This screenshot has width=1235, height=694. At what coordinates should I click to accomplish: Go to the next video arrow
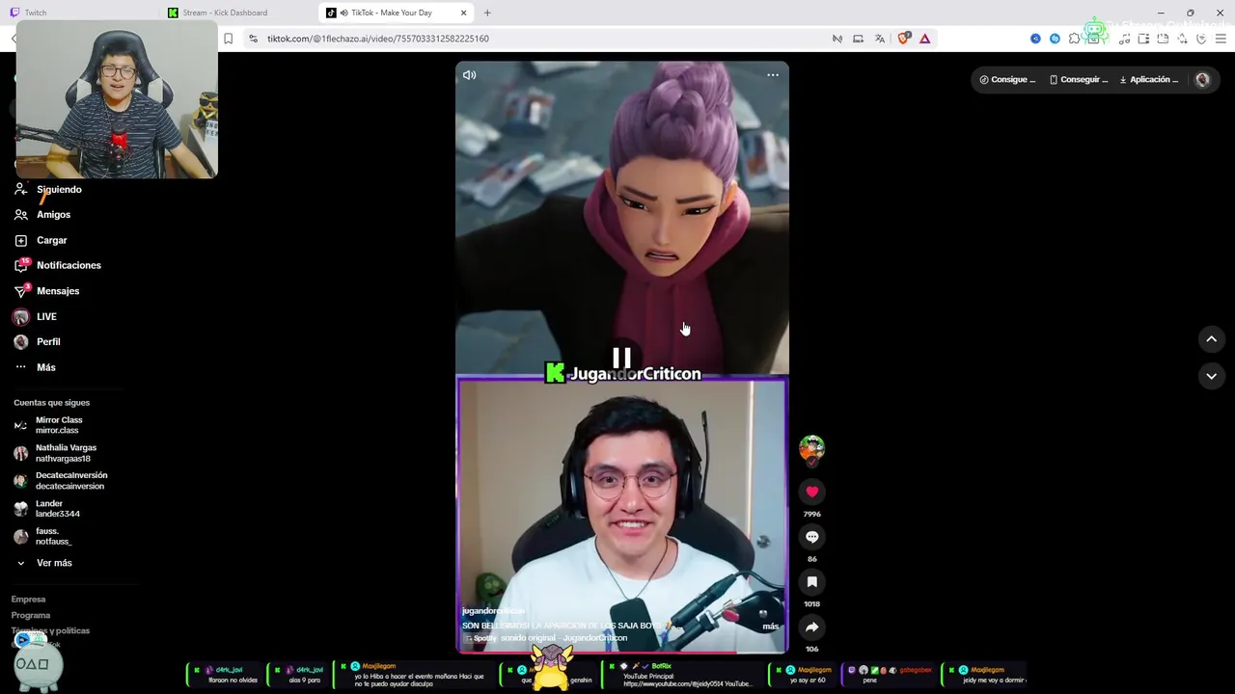click(1212, 376)
